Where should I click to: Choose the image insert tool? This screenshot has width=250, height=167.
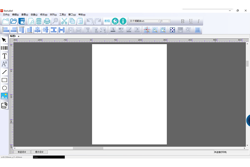click(x=4, y=96)
